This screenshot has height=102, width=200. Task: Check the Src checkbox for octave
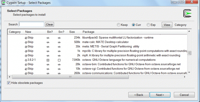point(59,60)
